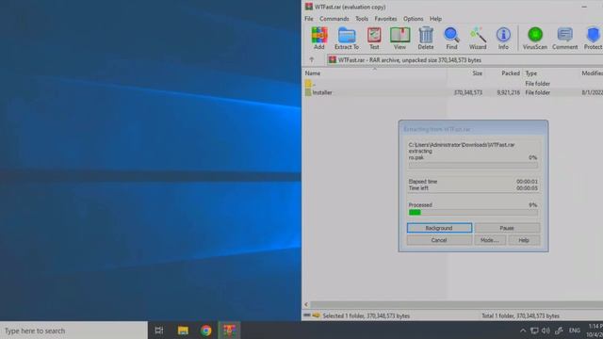Image resolution: width=603 pixels, height=339 pixels.
Task: Click the packed size 9,921,216
Action: [509, 92]
